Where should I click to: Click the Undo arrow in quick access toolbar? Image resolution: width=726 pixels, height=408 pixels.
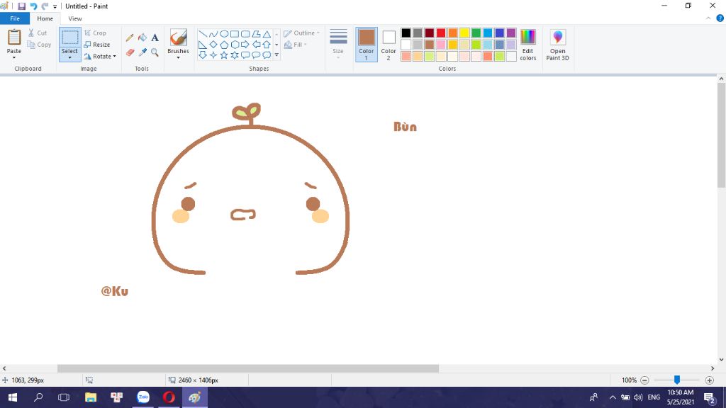[x=33, y=6]
